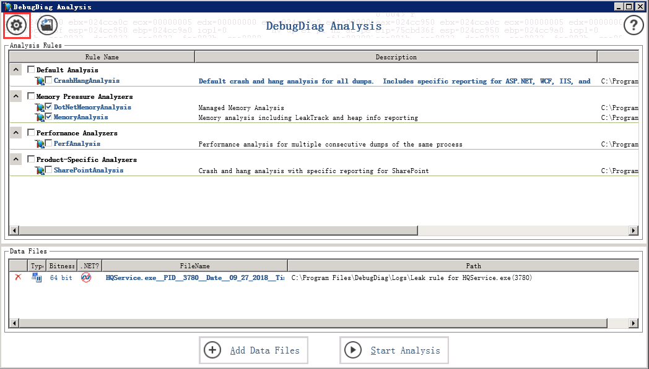Click the import rules folder icon
Viewport: 649px width, 369px height.
click(x=47, y=25)
